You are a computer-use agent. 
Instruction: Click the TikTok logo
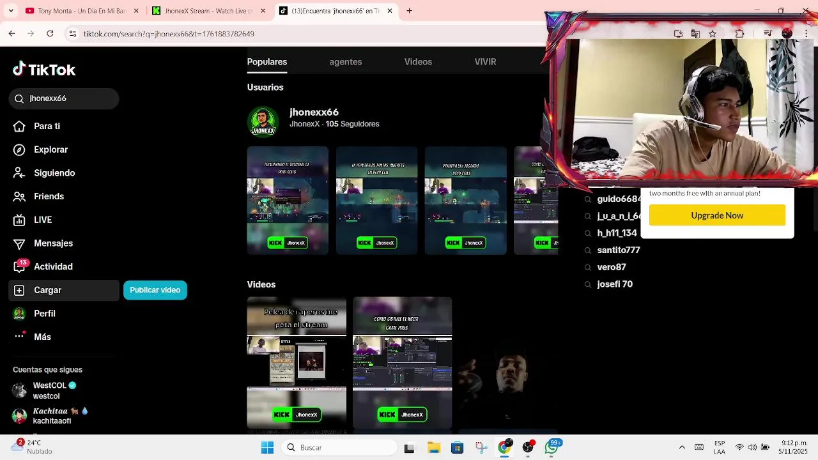coord(44,69)
